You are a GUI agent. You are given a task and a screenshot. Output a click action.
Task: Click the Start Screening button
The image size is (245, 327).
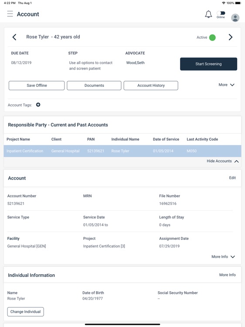tap(208, 64)
